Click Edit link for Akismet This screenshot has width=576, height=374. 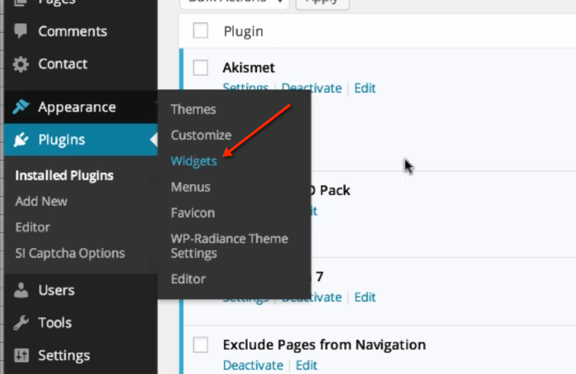pyautogui.click(x=365, y=88)
